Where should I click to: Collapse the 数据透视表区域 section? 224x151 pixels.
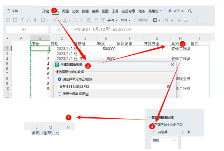coord(149,117)
